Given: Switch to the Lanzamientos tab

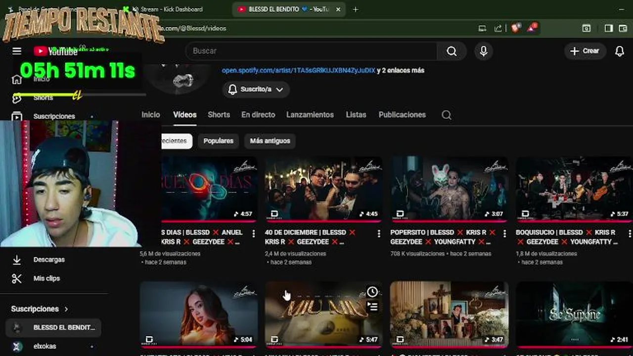Looking at the screenshot, I should click(310, 115).
